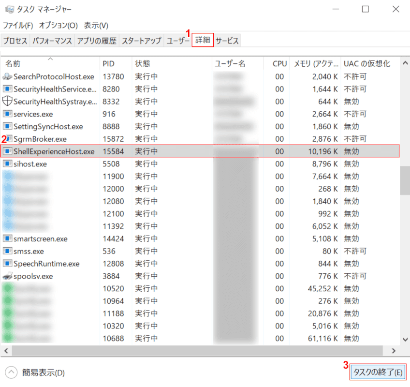Click the vertical scrollbar down arrow
Viewport: 410px width, 387px height.
pyautogui.click(x=405, y=340)
